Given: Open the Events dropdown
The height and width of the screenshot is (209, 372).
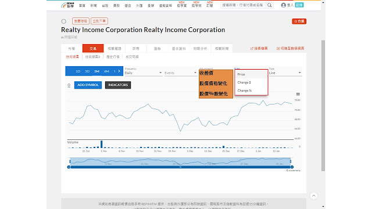Looking at the screenshot, I should click(x=181, y=73).
